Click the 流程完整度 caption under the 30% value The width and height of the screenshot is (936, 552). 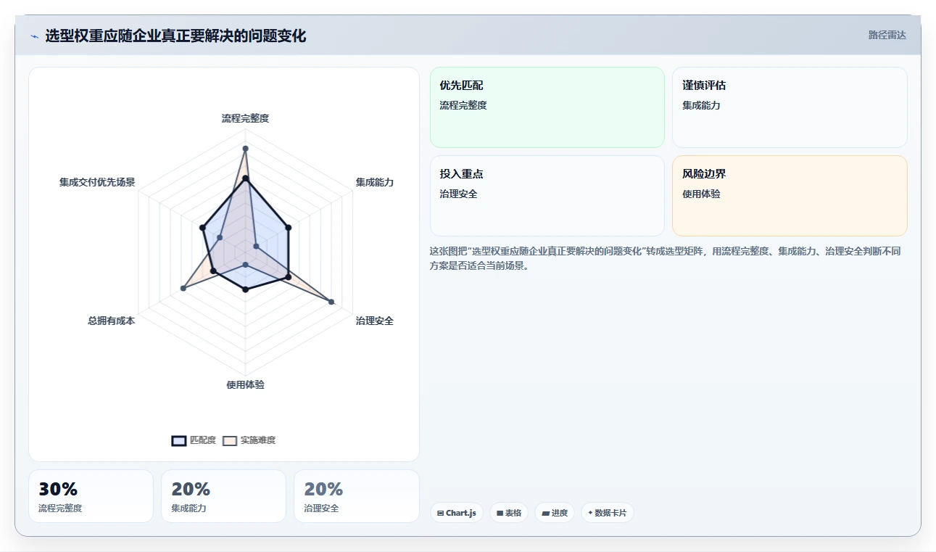click(x=60, y=508)
